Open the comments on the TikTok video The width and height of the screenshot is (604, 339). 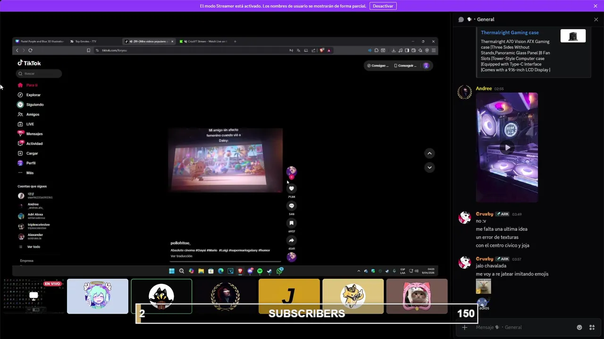pos(292,206)
